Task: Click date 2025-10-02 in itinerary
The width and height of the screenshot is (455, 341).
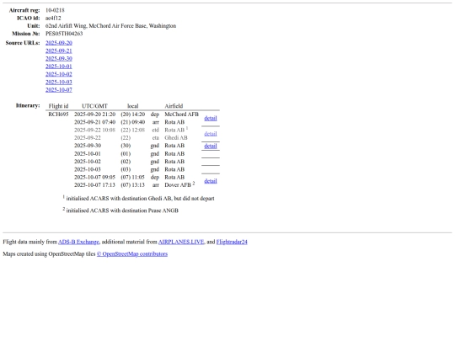Action: coord(88,162)
